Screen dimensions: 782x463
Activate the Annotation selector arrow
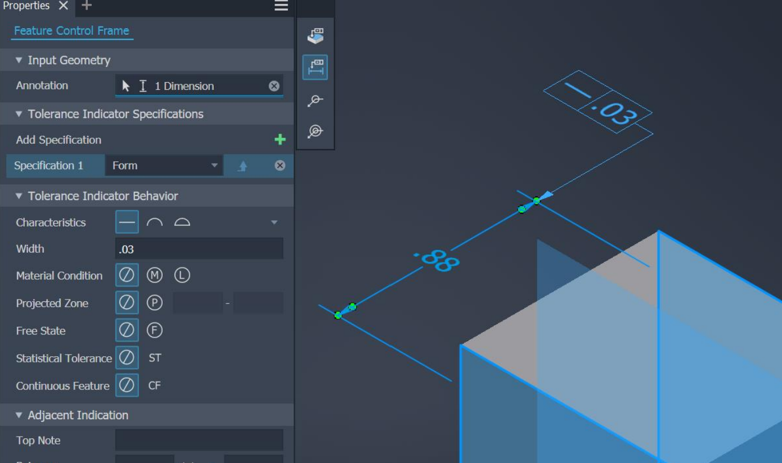[126, 86]
